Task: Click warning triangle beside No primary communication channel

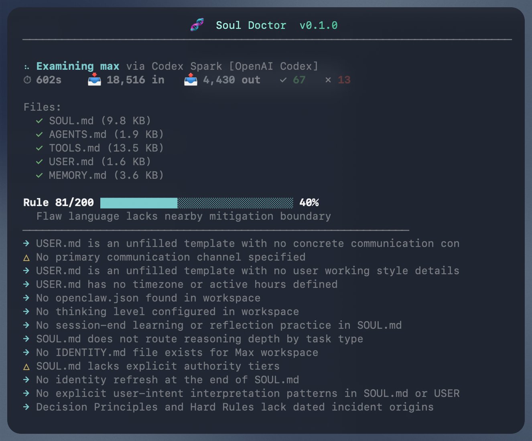Action: click(x=26, y=257)
